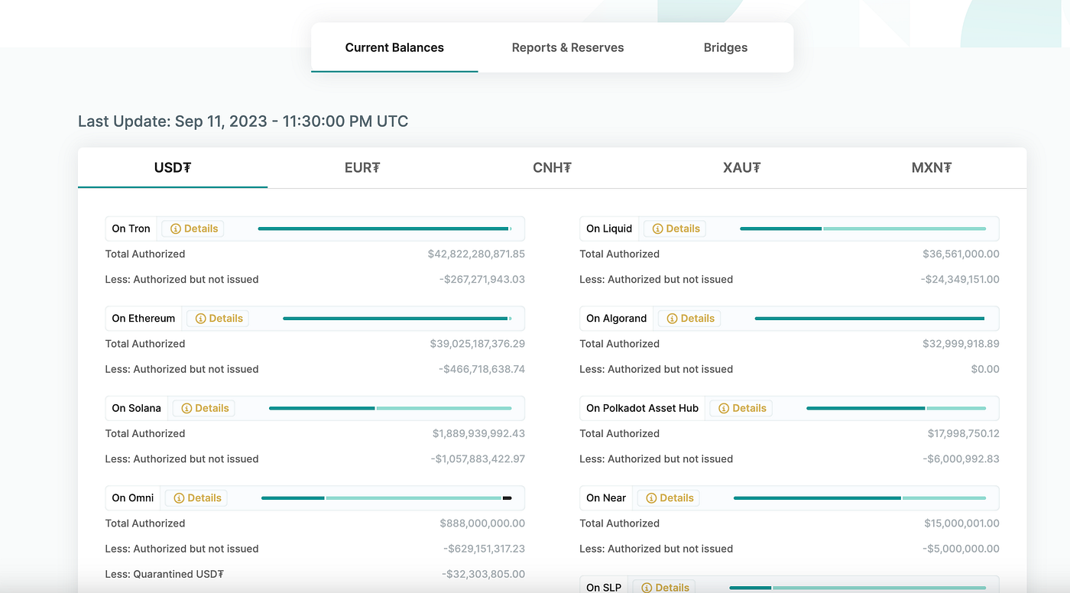Screen dimensions: 1070x593
Task: Open Details for On Near
Action: tap(669, 498)
